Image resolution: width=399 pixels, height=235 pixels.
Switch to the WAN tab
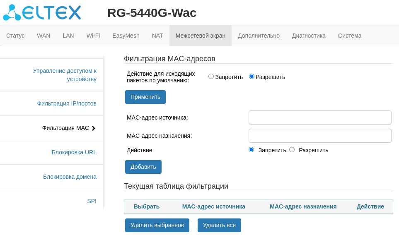click(x=44, y=36)
